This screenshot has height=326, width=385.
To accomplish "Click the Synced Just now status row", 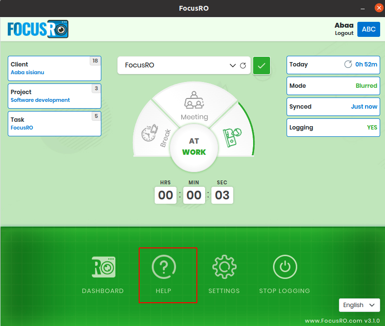I will point(333,107).
